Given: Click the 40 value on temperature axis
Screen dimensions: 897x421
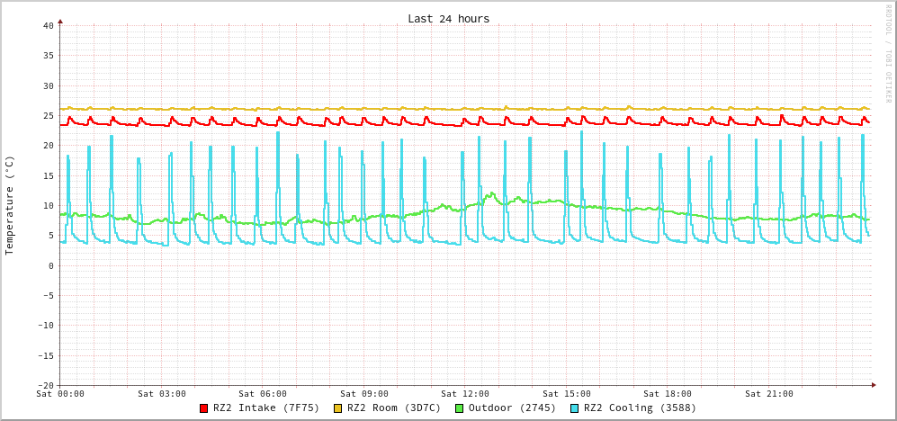Looking at the screenshot, I should coord(48,26).
